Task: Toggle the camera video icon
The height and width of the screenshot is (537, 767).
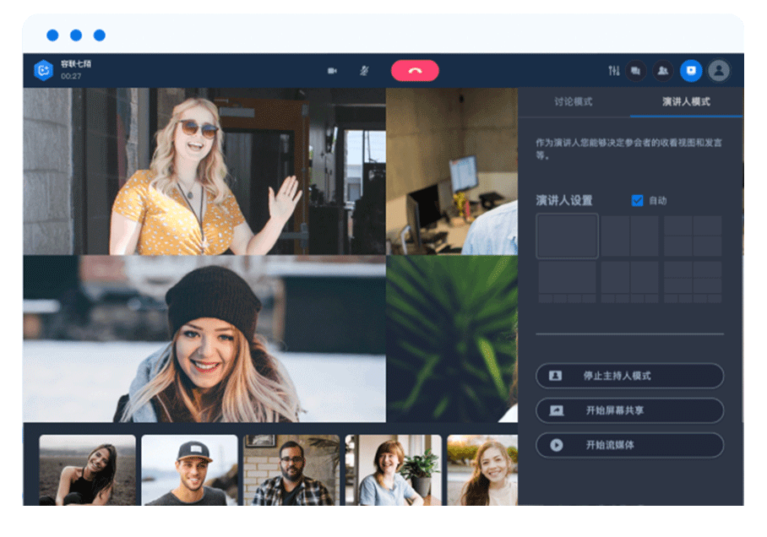Action: point(332,71)
